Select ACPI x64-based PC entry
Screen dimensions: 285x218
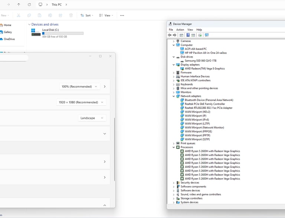[196, 49]
